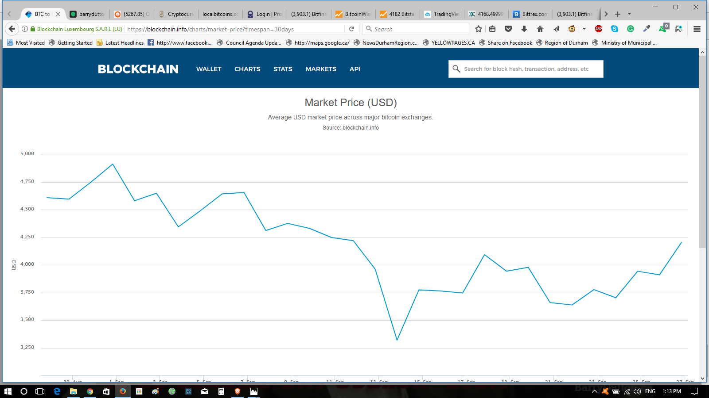Reload the current page
The image size is (709, 398).
[352, 29]
